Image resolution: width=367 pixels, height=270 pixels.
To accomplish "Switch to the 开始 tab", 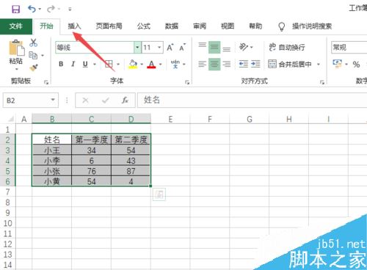I will [46, 26].
